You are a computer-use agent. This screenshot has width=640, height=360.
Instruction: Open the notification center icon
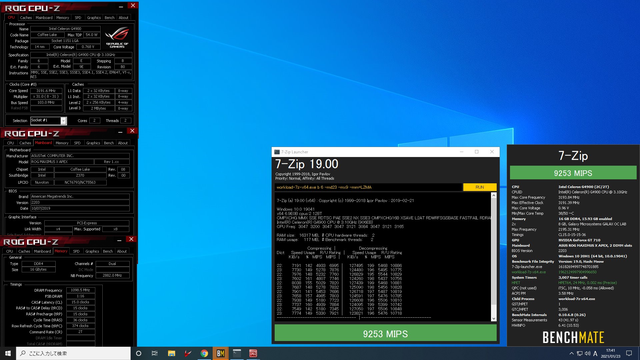629,353
